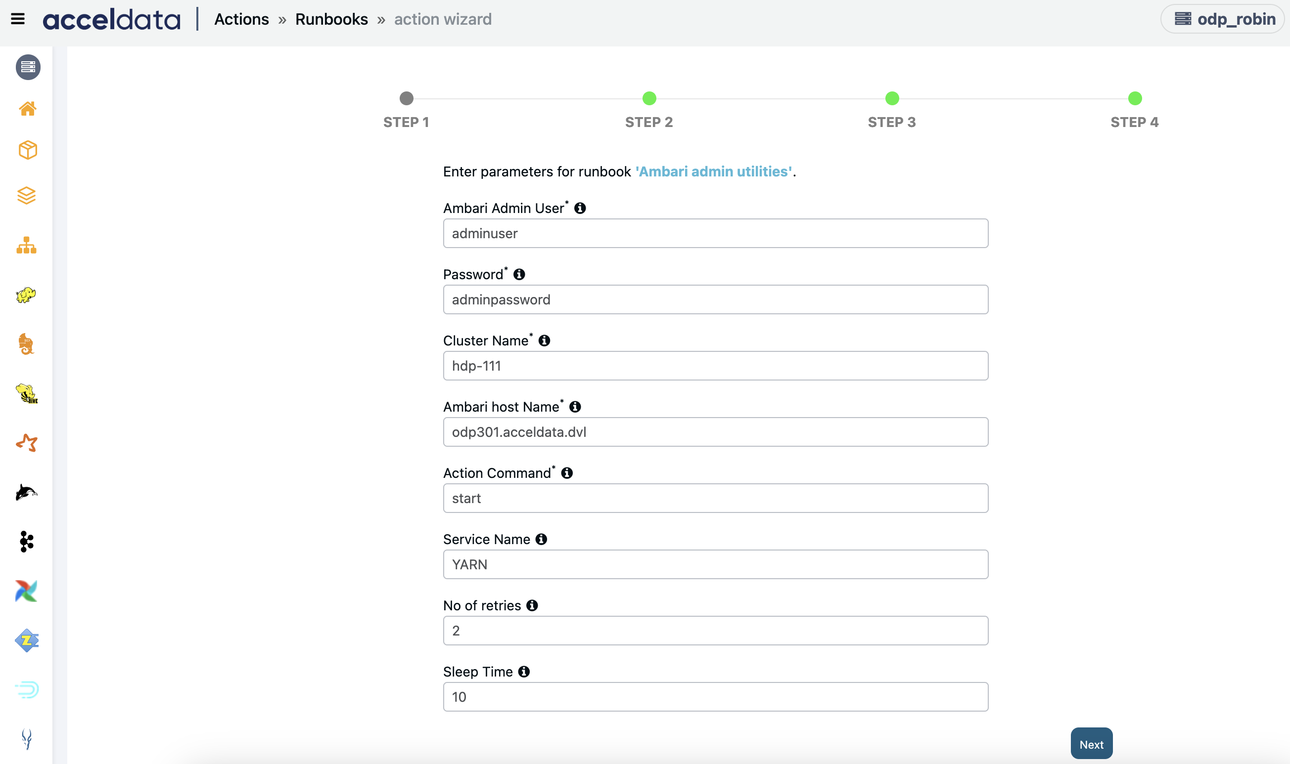Open the hierarchy nodes icon in sidebar
This screenshot has width=1290, height=764.
coord(26,246)
